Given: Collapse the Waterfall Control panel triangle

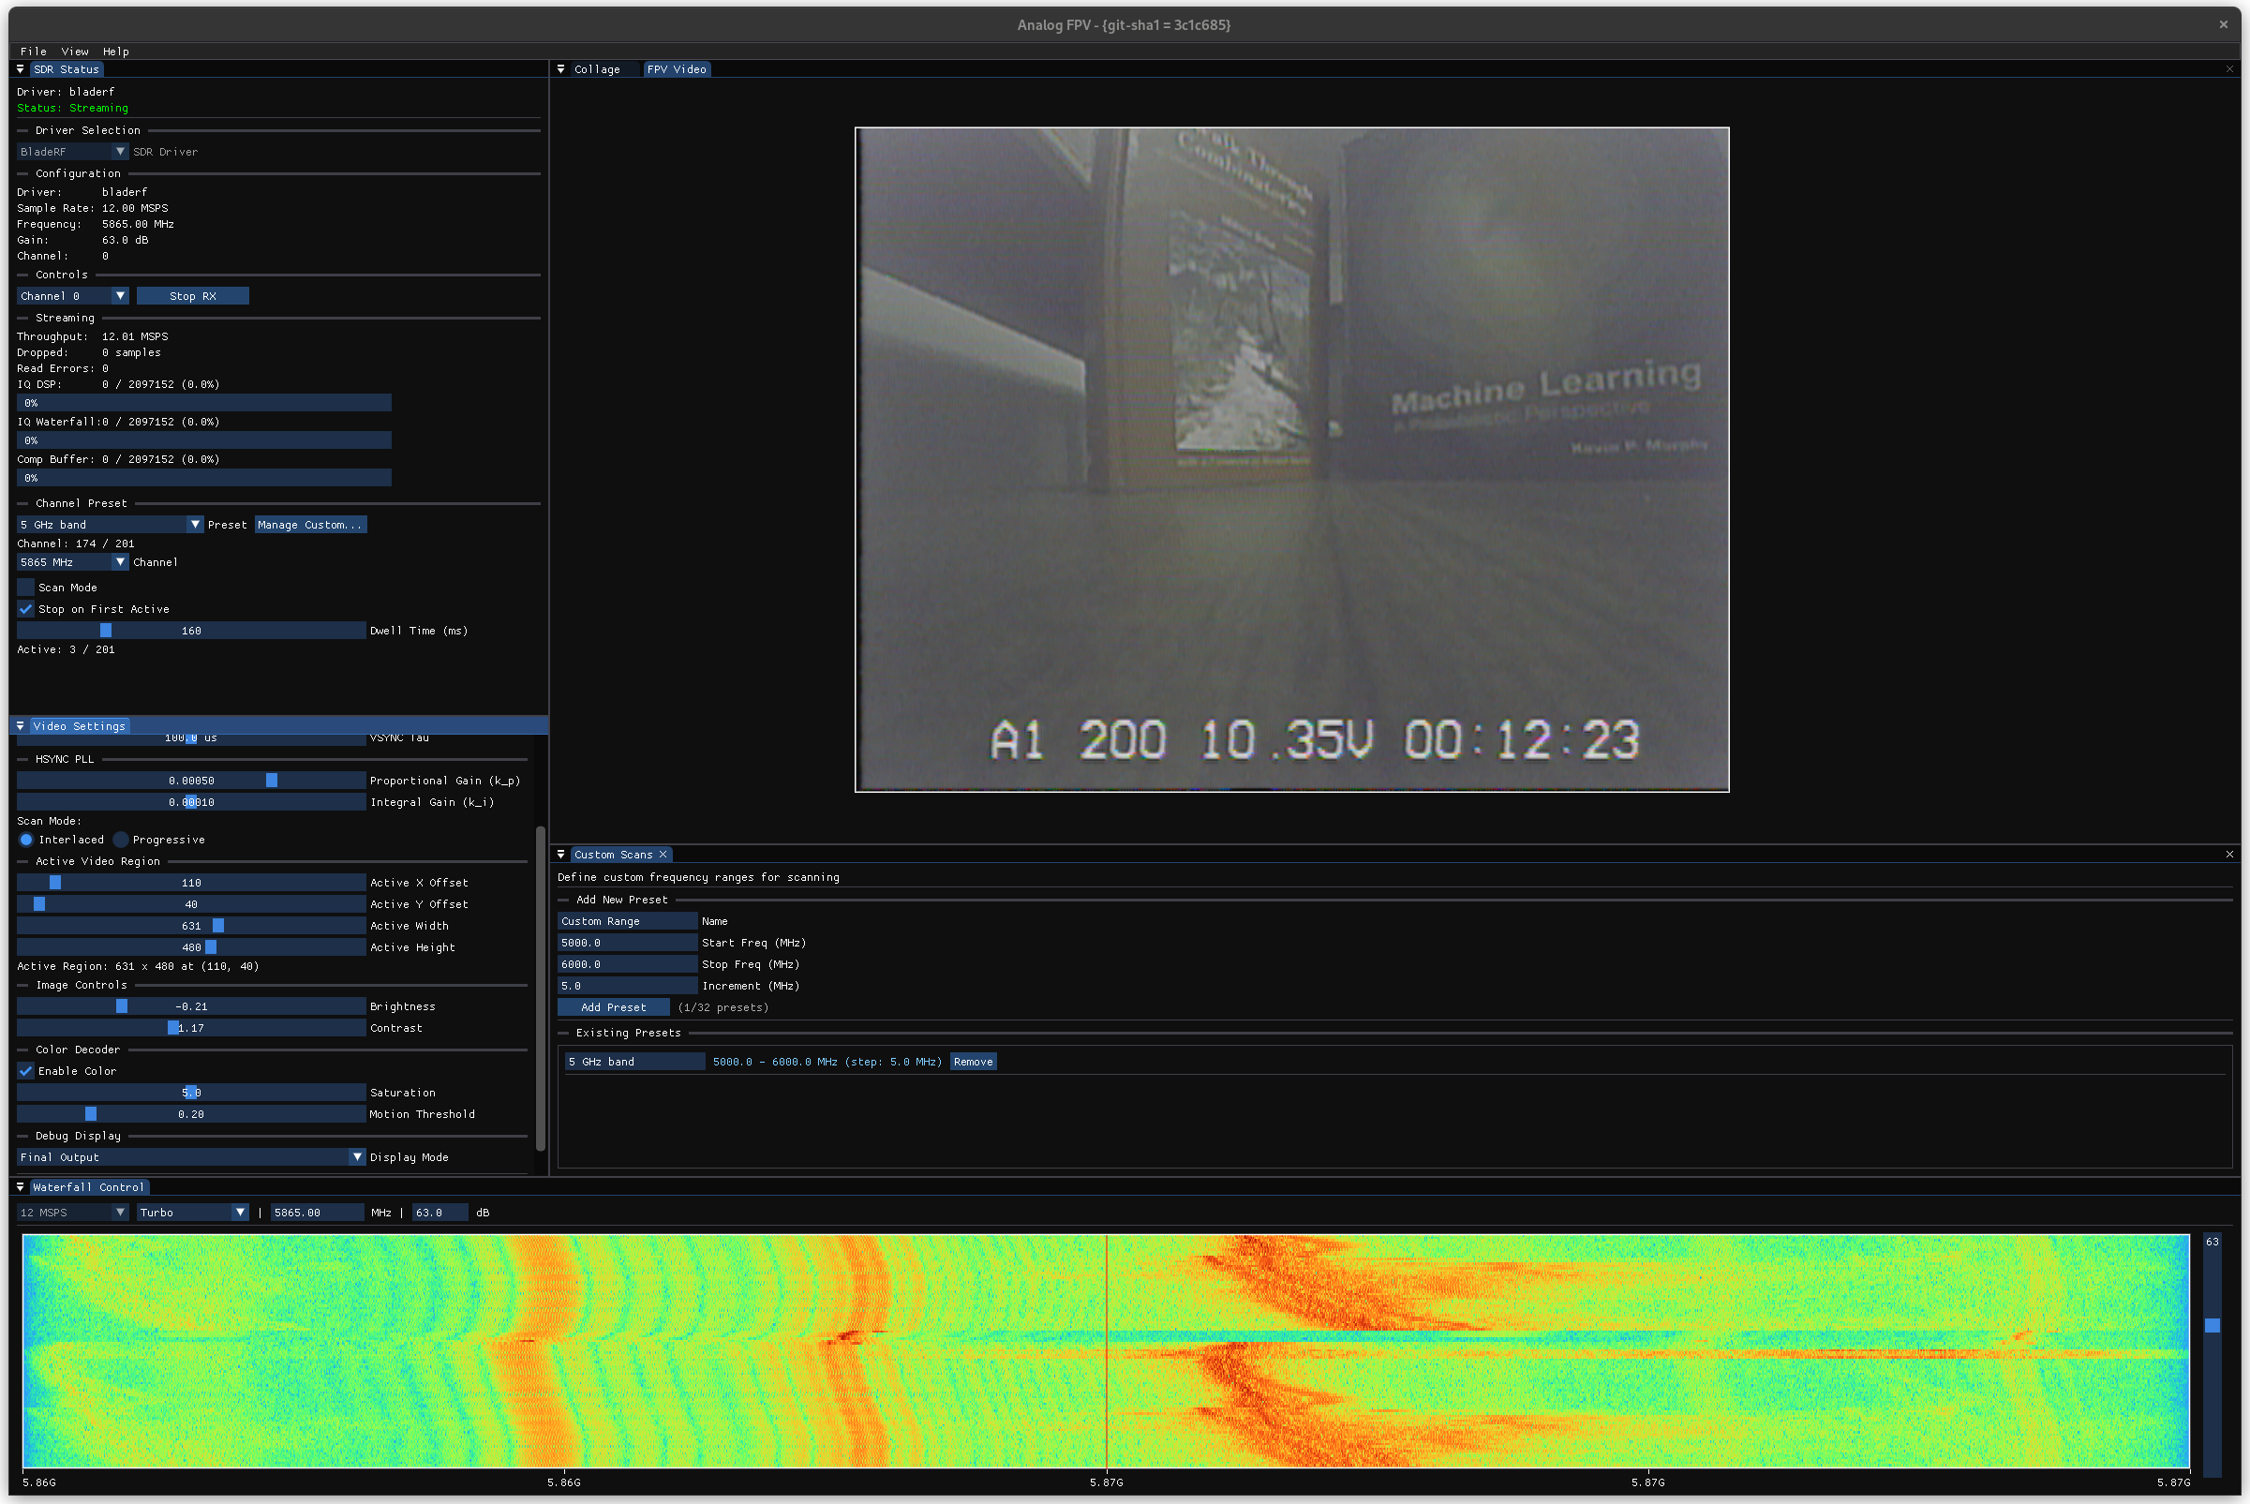Looking at the screenshot, I should [20, 1187].
